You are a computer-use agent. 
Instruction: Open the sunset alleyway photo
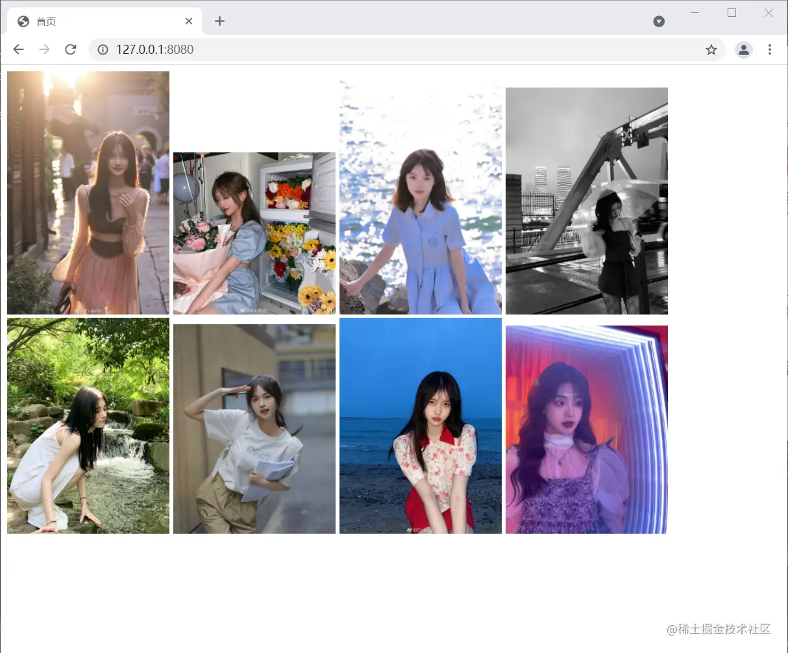coord(88,192)
